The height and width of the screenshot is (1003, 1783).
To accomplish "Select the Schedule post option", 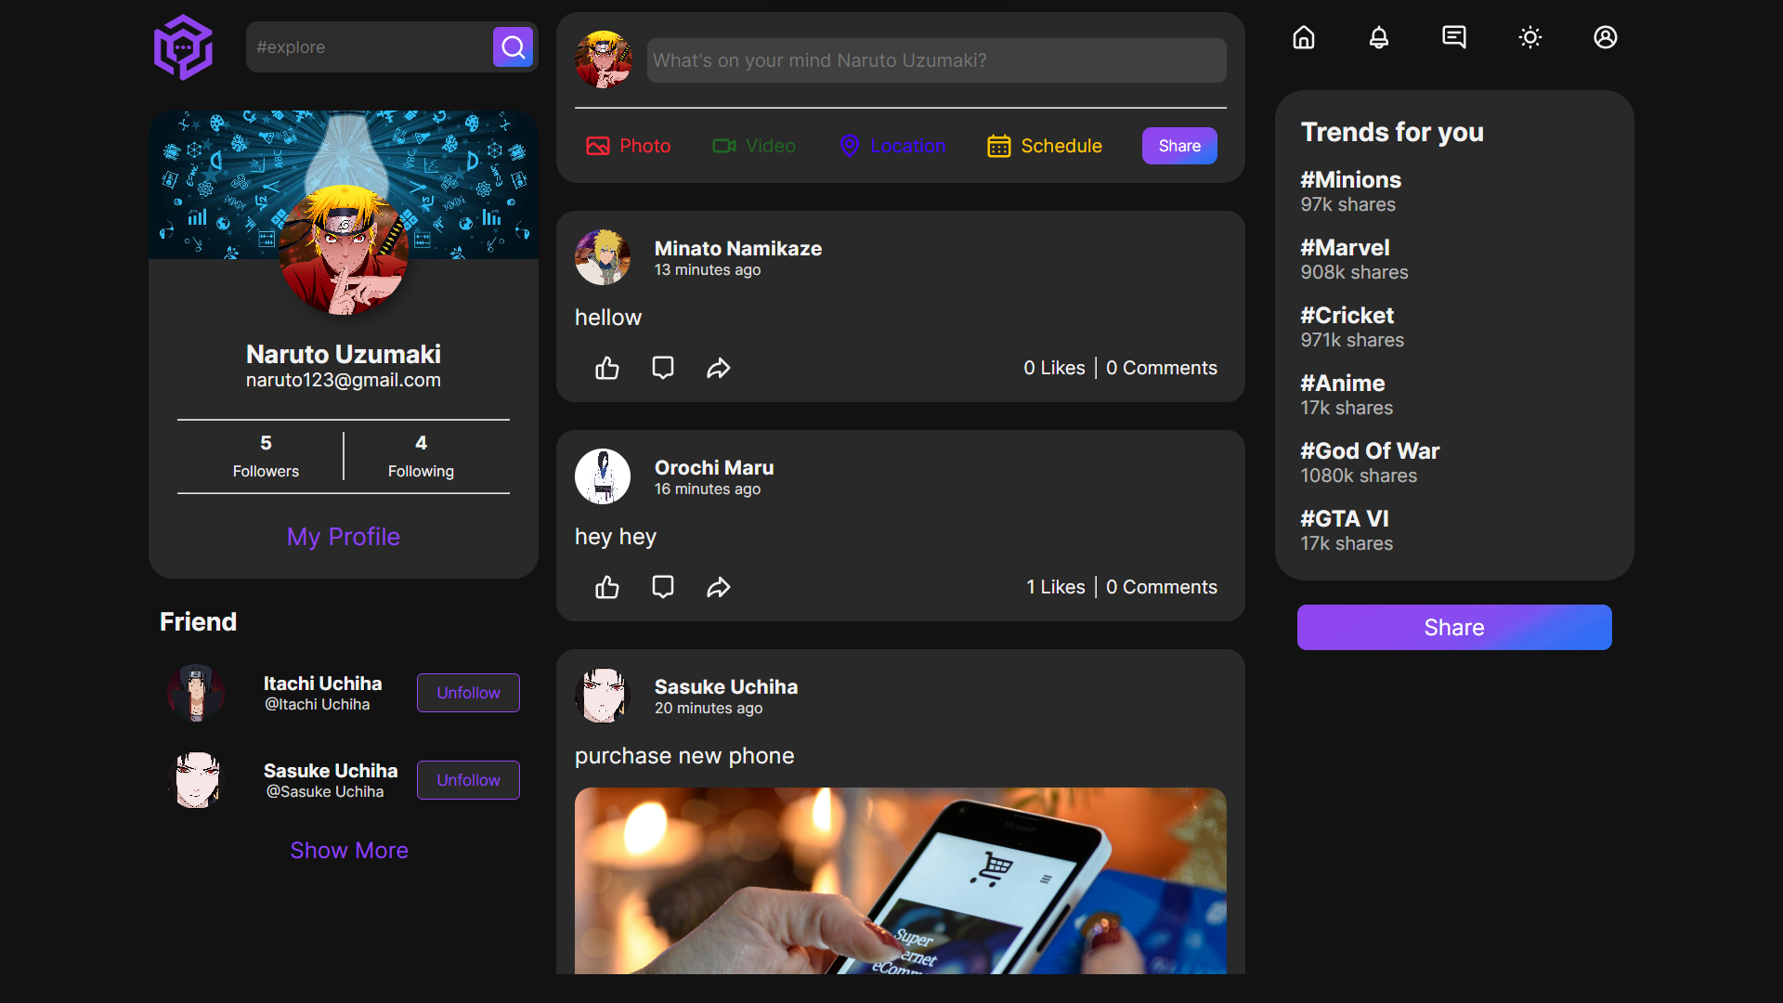I will 1045,146.
